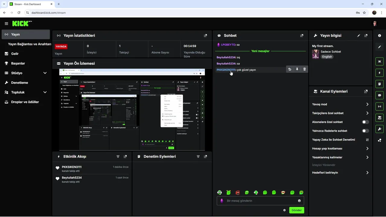Viewport: 386px width, 217px height.
Task: Toggle the document moderation widget in right sidebar
Action: pos(380,84)
